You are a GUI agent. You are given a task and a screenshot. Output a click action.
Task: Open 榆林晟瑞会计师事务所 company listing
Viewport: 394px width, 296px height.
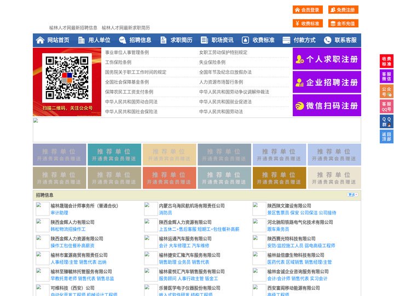84,206
